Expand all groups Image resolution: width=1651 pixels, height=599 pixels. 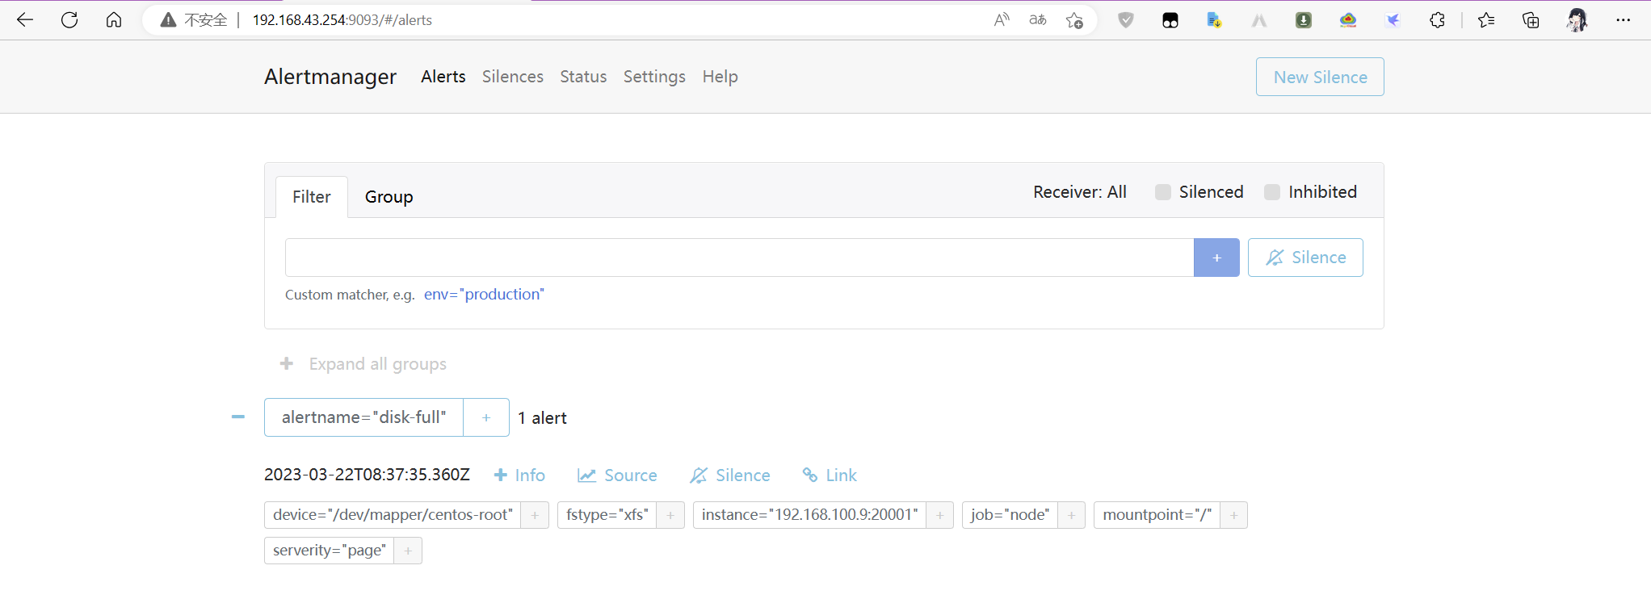click(x=363, y=364)
